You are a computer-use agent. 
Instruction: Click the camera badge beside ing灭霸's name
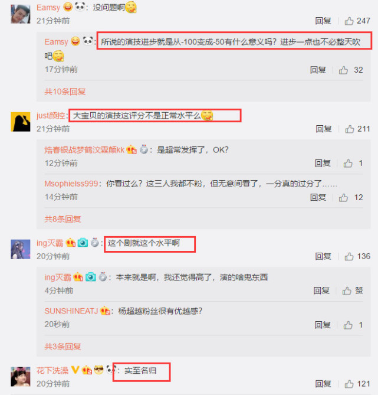[x=83, y=243]
